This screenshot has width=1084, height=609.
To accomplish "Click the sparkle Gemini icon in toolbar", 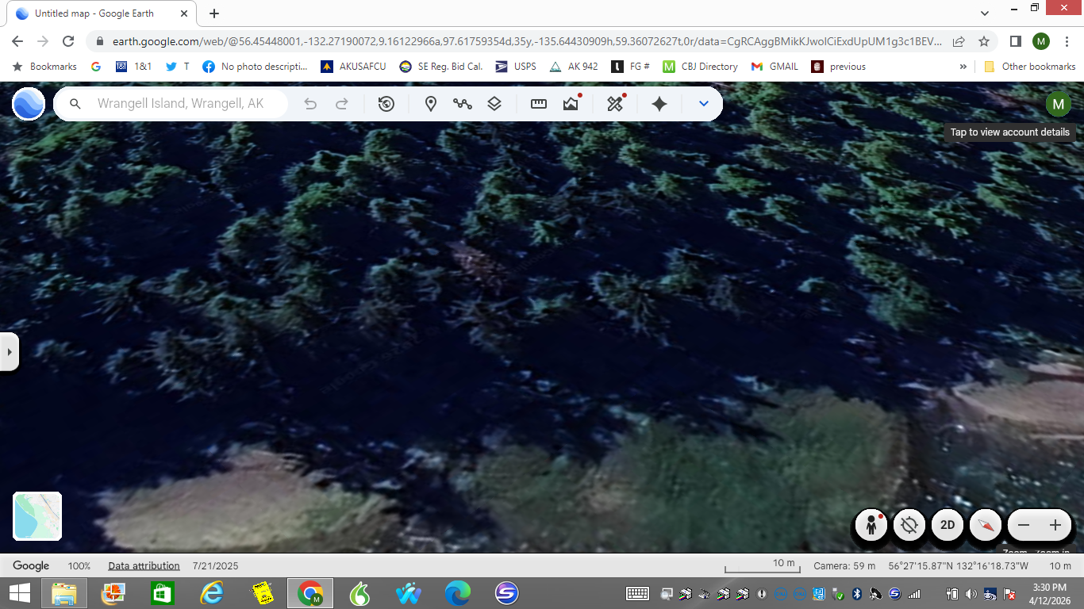I will tap(659, 104).
